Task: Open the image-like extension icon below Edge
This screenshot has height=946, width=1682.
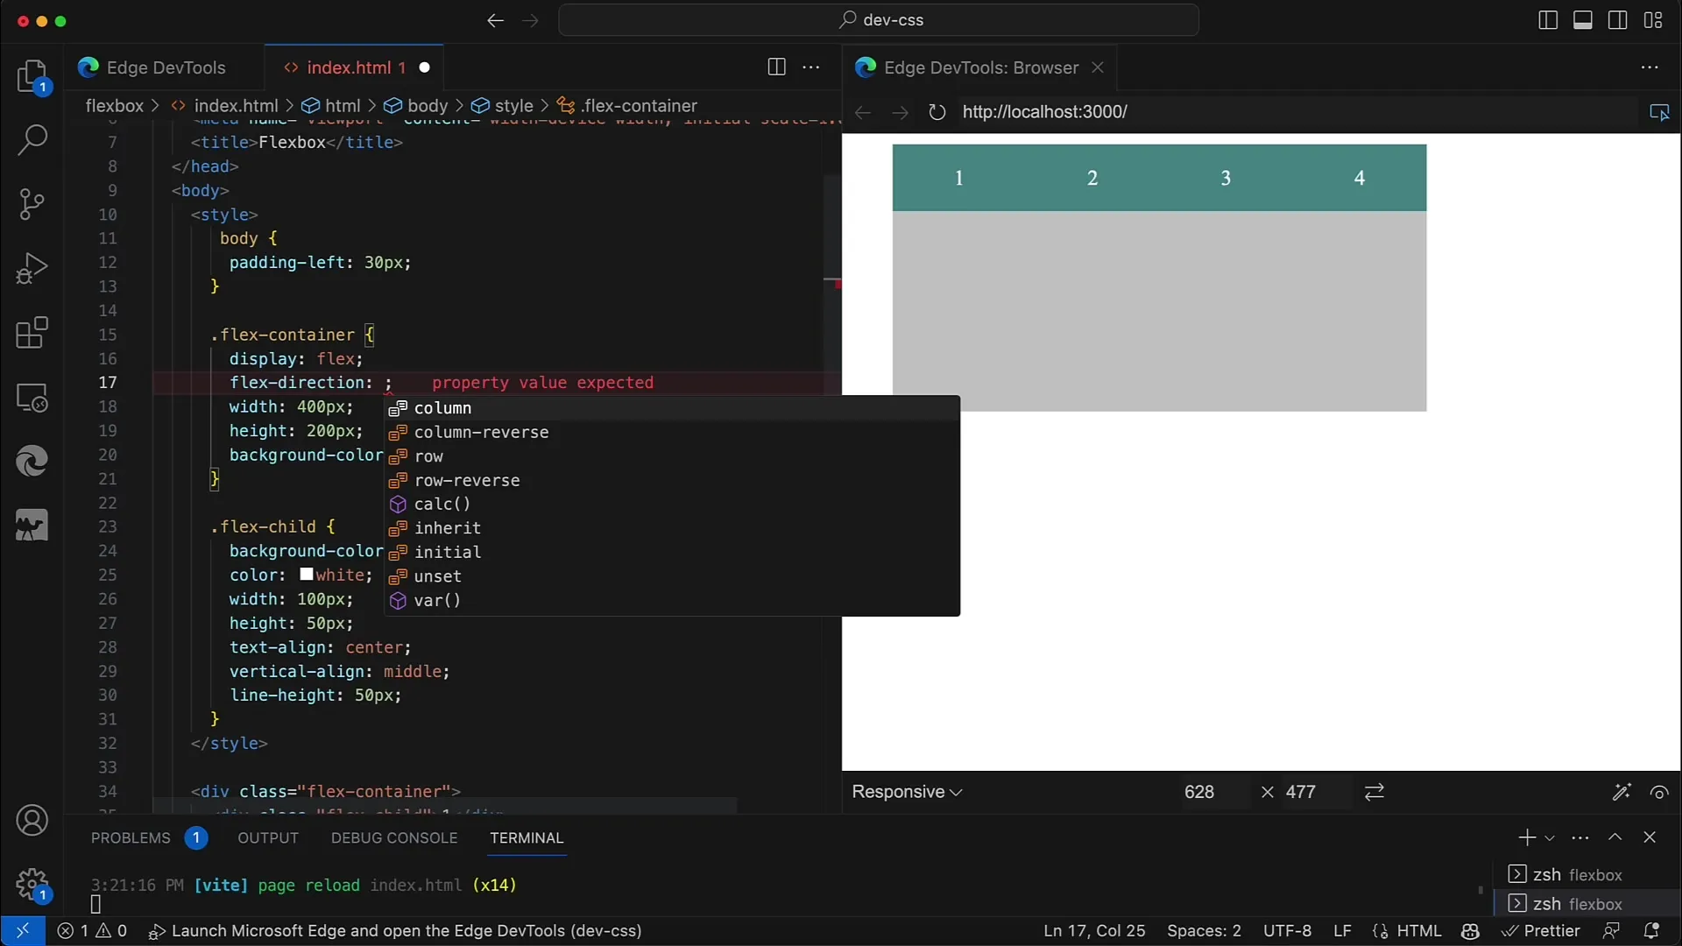Action: coord(32,526)
